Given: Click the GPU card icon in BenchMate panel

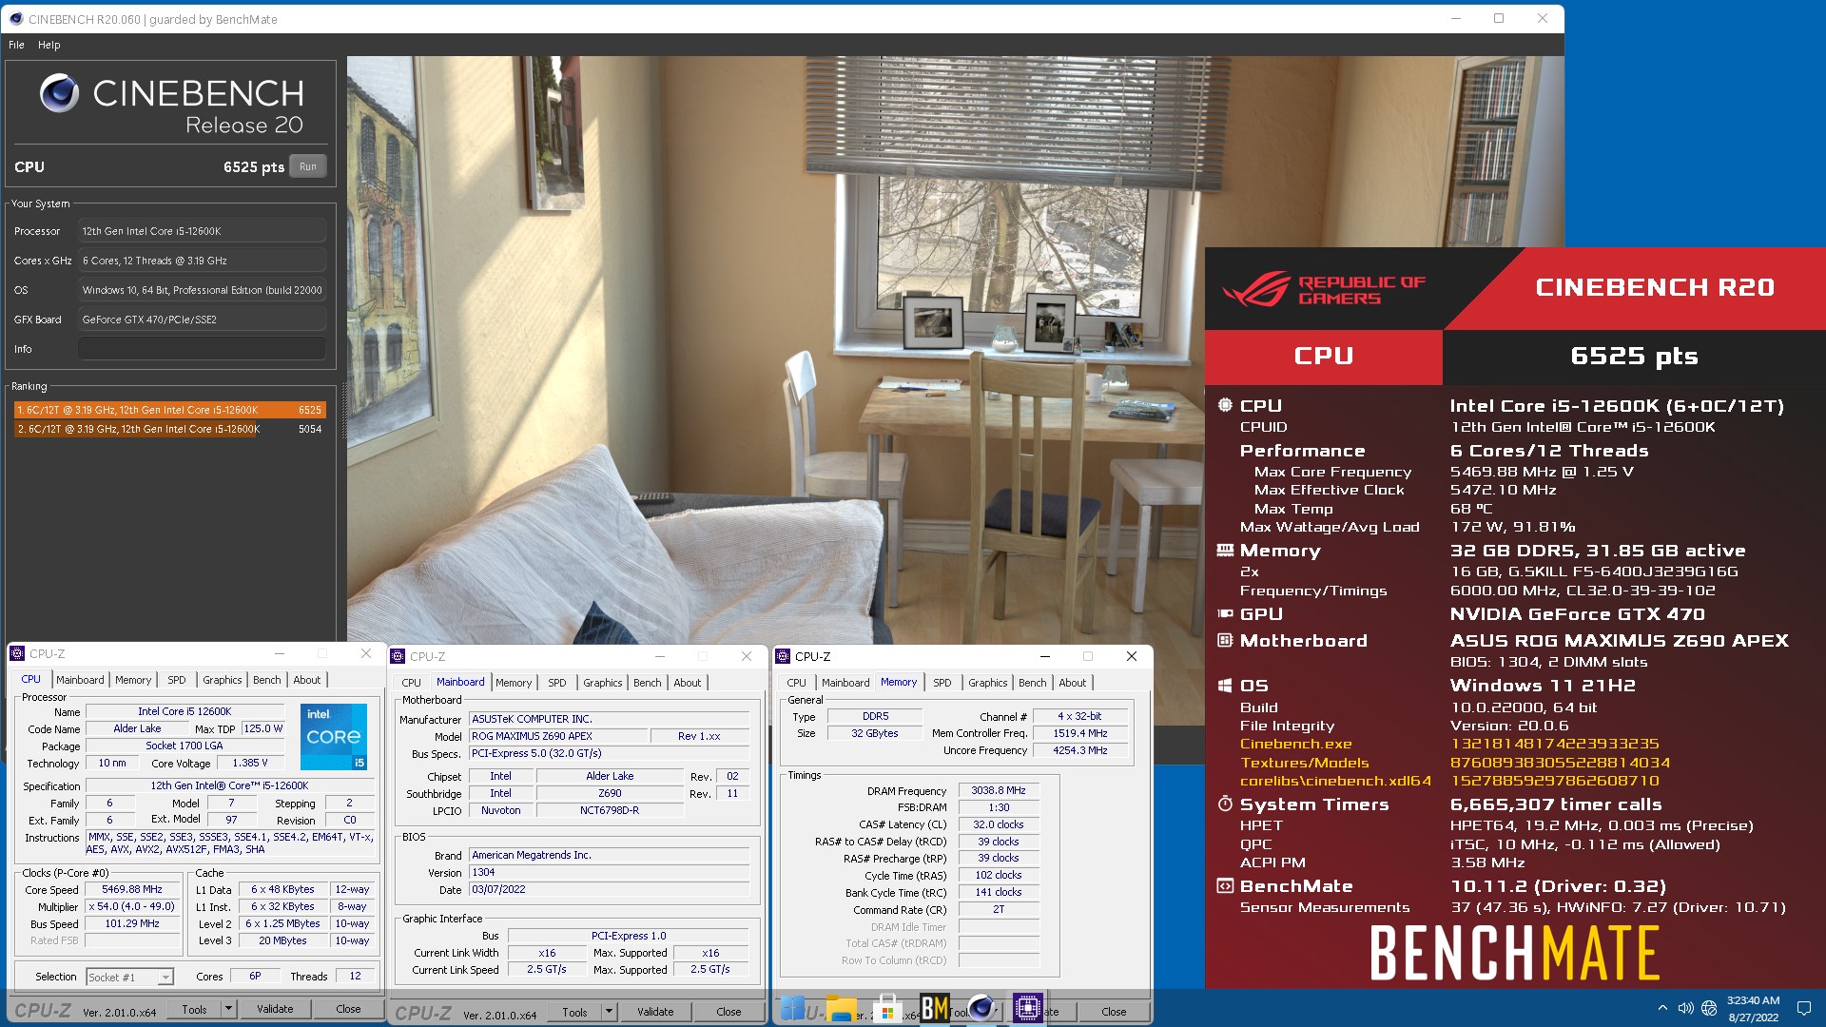Looking at the screenshot, I should click(x=1225, y=613).
